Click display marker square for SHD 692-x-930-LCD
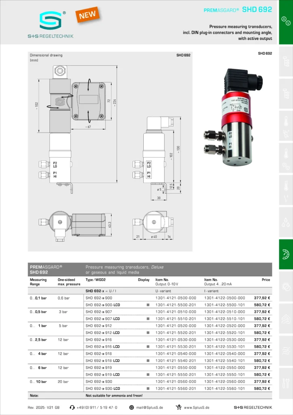 coord(148,389)
